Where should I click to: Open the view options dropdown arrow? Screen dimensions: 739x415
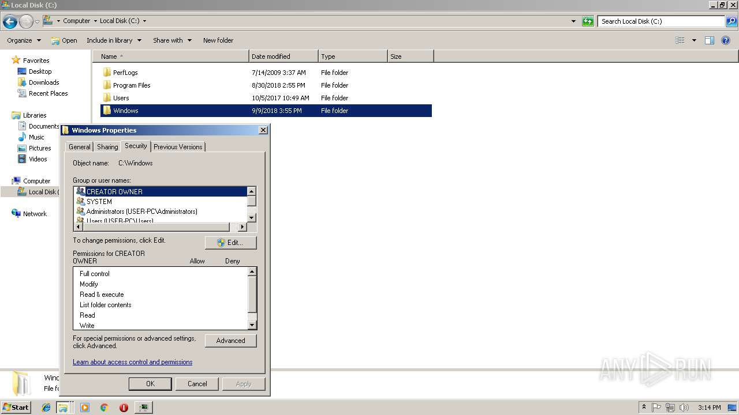point(694,40)
